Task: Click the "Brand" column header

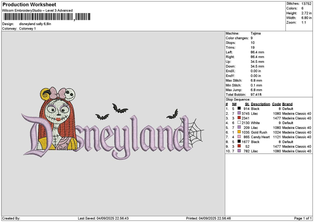Action: coord(287,104)
